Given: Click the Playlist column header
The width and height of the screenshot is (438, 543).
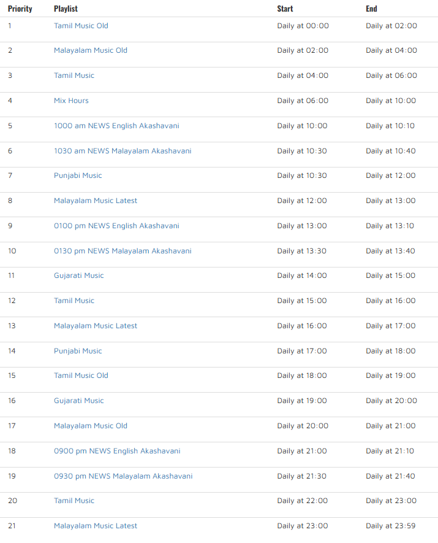Looking at the screenshot, I should coord(66,9).
